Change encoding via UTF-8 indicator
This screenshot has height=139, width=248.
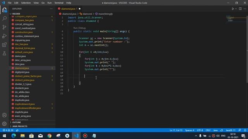[200, 131]
